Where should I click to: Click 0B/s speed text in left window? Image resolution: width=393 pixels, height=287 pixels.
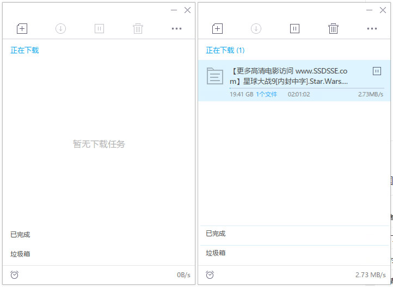(183, 275)
